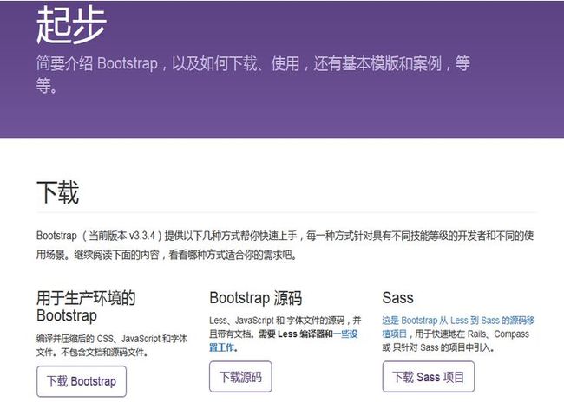Select the 起步 page title
564x402 pixels.
pos(71,25)
